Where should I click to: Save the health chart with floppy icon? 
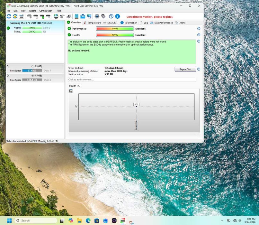pos(71,91)
